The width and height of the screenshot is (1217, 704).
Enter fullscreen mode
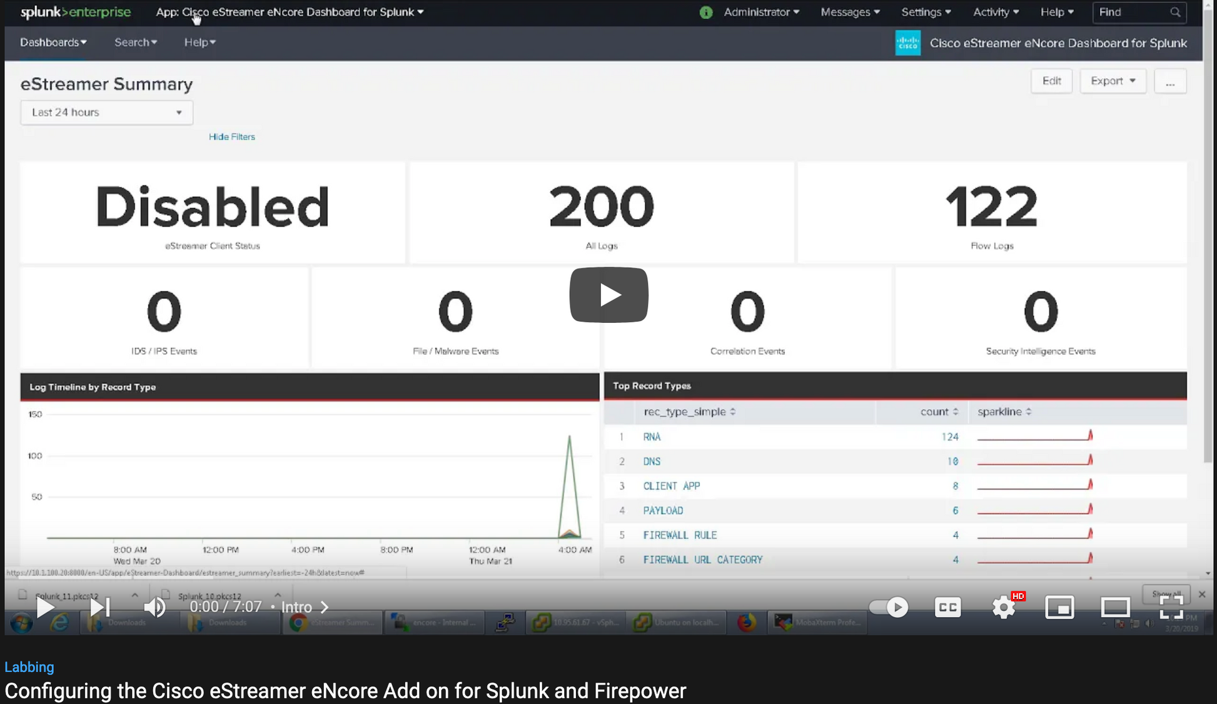coord(1171,607)
